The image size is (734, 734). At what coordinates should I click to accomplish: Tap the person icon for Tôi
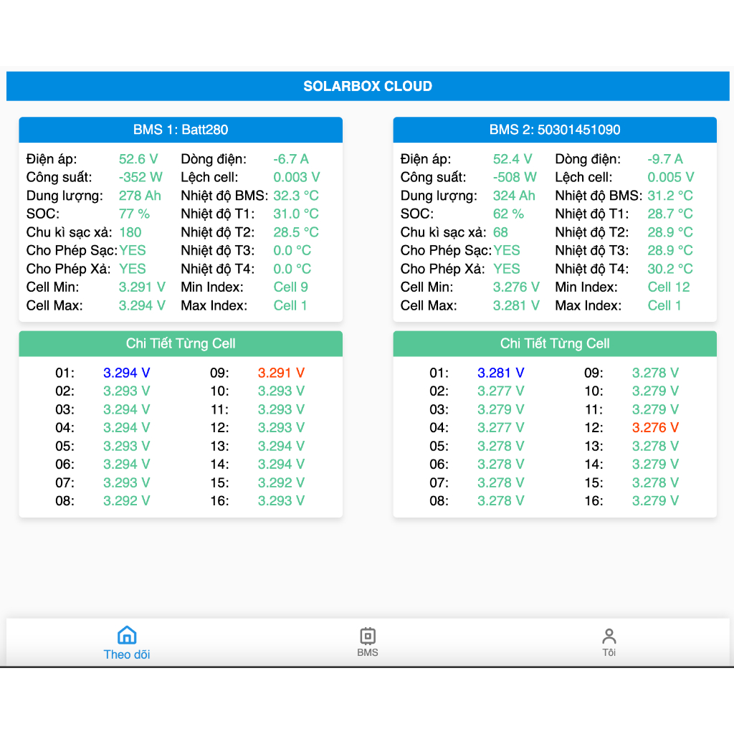click(x=609, y=636)
